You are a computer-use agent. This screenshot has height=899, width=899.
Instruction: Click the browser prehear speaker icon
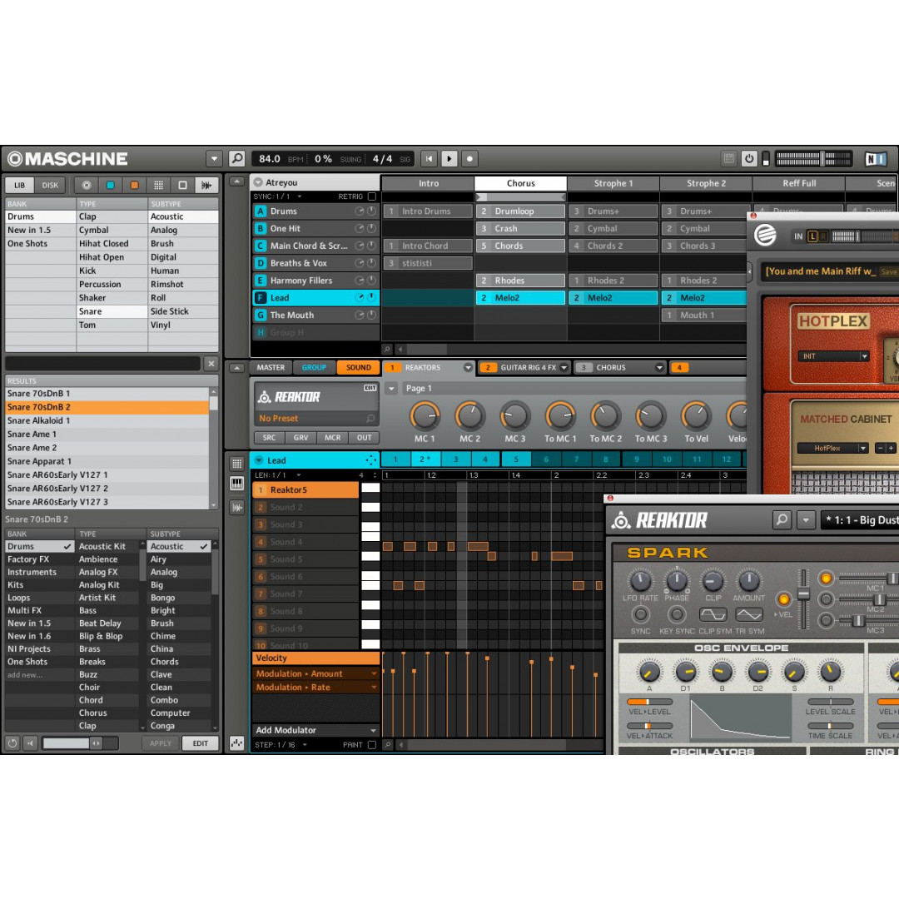click(x=31, y=743)
